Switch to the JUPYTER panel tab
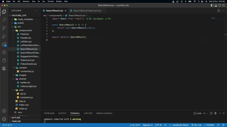The image size is (227, 127). coord(88,113)
